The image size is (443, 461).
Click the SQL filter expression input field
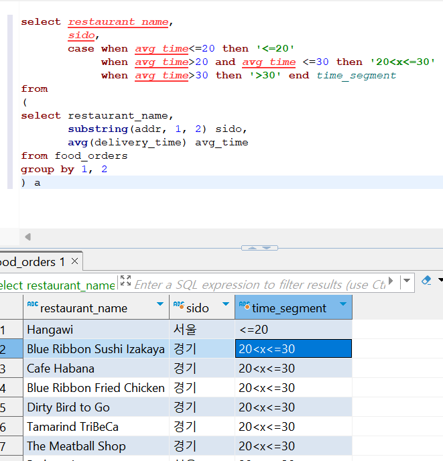click(x=260, y=285)
